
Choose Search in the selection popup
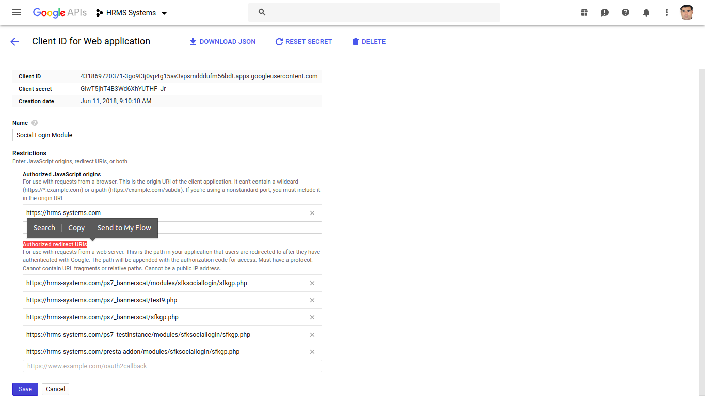(x=44, y=228)
